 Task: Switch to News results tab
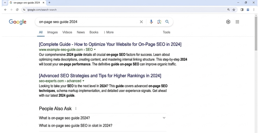[x=81, y=32]
